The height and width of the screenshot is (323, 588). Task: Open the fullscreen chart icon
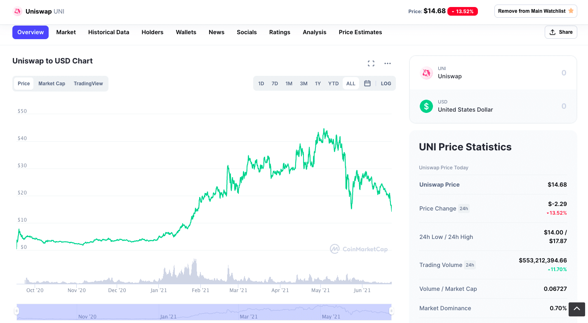[371, 63]
